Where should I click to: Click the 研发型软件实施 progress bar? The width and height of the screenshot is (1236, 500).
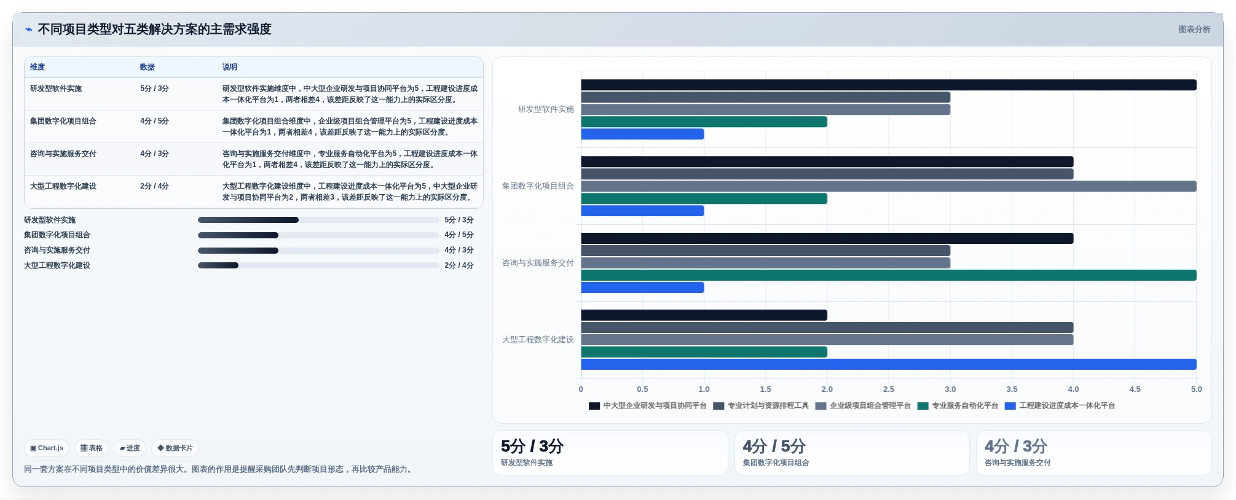(318, 220)
